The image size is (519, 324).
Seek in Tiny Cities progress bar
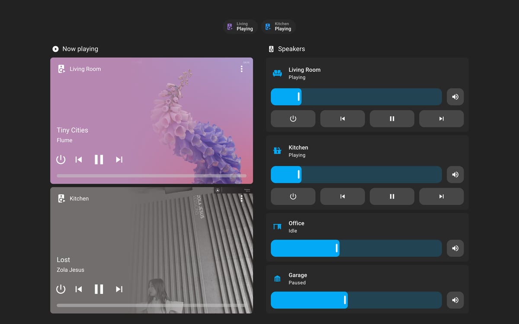(151, 176)
